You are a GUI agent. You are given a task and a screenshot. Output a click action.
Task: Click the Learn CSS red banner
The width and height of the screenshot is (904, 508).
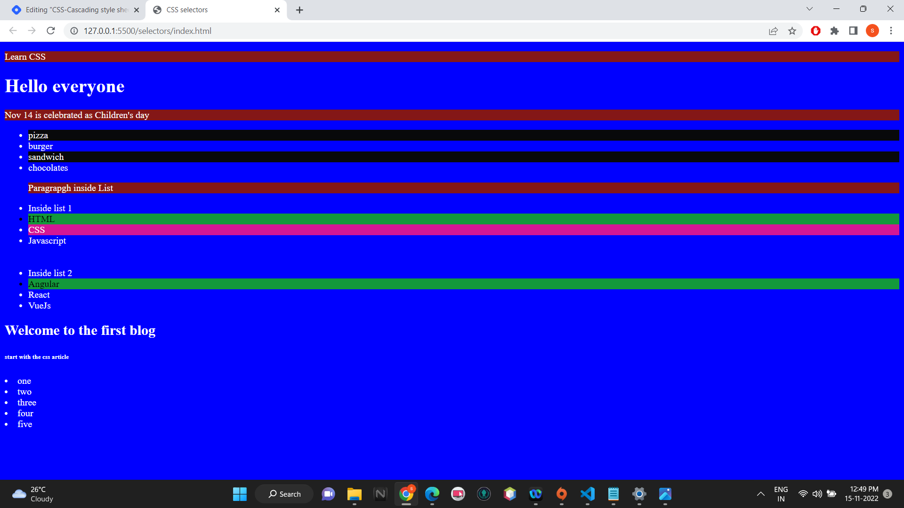tap(452, 57)
